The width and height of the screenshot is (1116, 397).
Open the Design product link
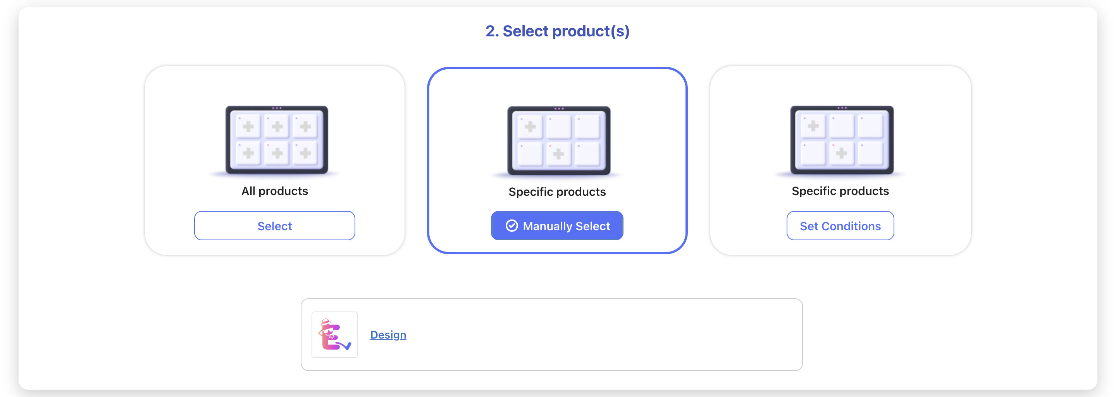tap(388, 335)
